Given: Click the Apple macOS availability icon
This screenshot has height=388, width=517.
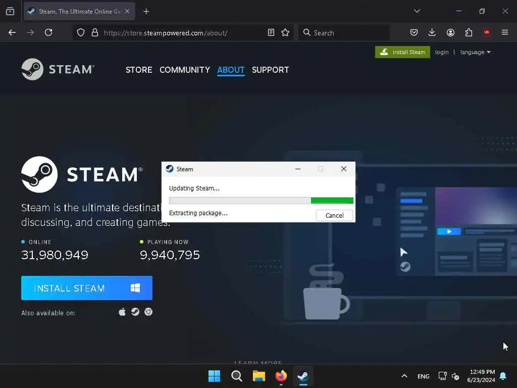Looking at the screenshot, I should (122, 312).
